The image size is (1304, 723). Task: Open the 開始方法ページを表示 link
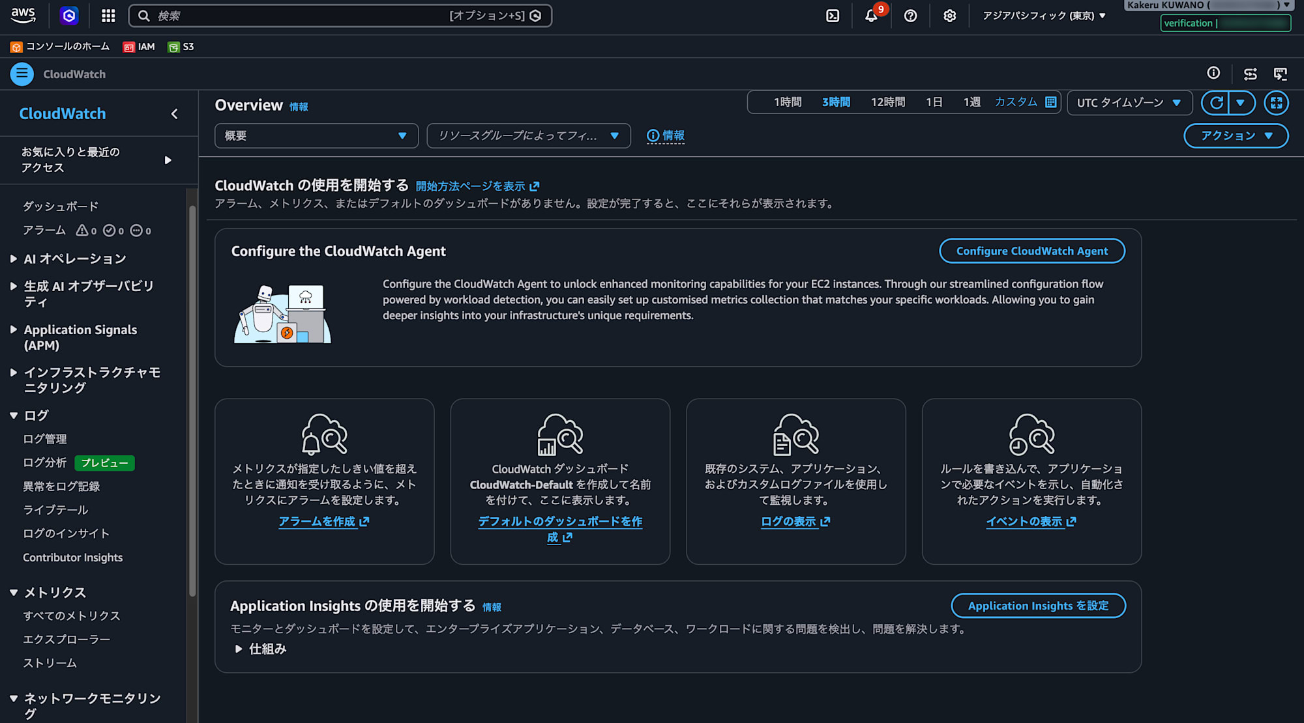[x=477, y=186]
